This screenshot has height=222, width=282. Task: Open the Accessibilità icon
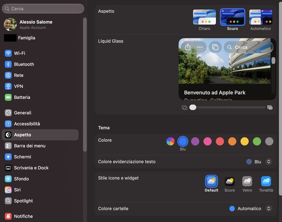[x=8, y=124]
